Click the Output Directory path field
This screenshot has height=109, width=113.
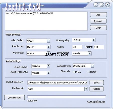tap(57, 83)
